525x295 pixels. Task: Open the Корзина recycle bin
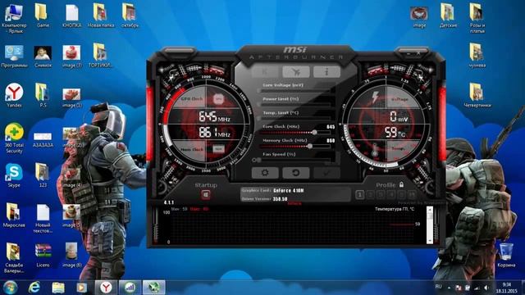[x=506, y=255]
